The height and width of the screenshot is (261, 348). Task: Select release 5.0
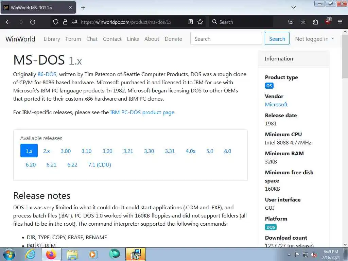point(209,151)
